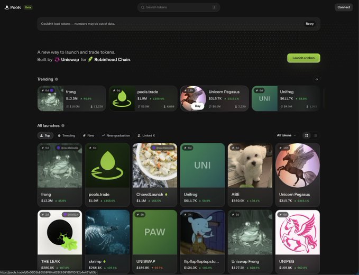Open the frong trending card
Screen dimensions: 359x275
pos(72,98)
